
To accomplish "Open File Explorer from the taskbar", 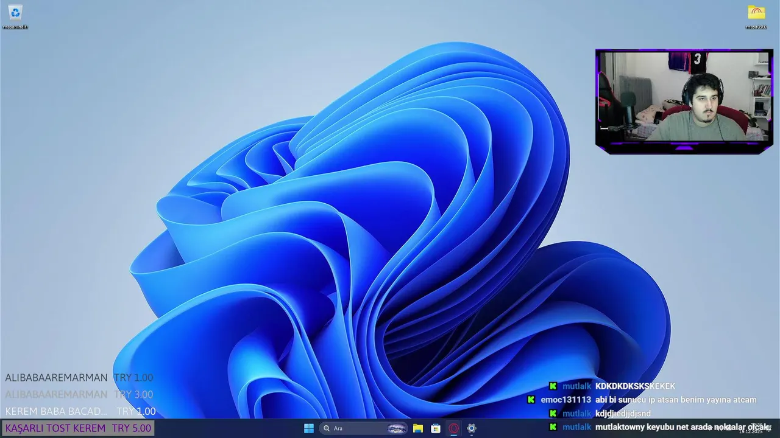I will [x=418, y=428].
